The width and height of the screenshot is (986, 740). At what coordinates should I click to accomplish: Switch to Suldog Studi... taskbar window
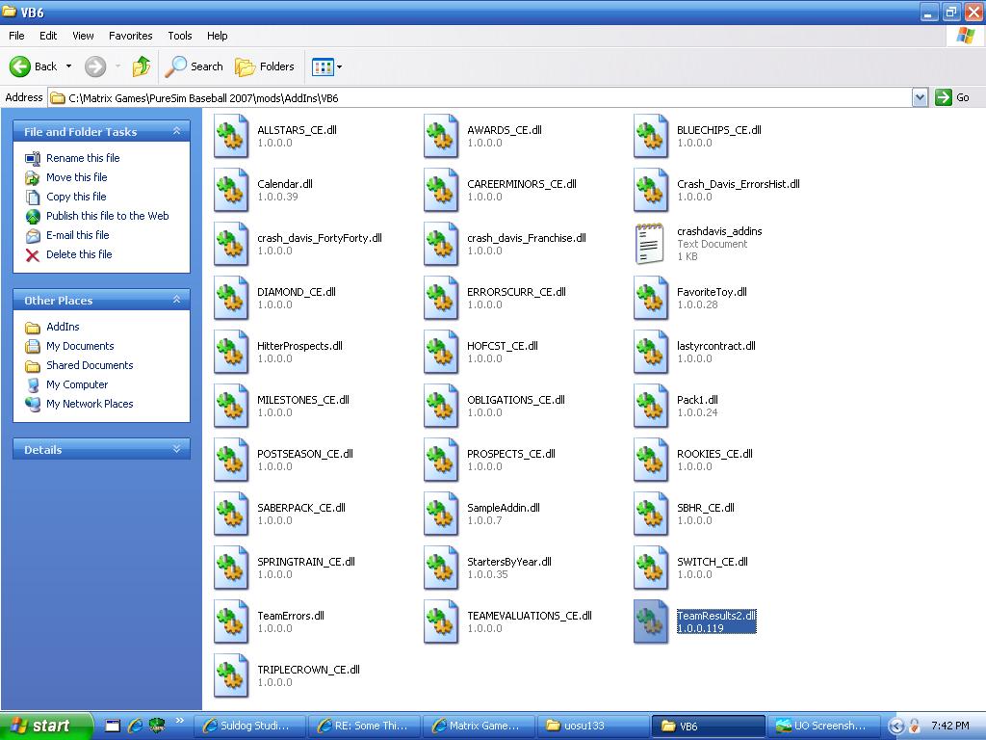coord(249,727)
